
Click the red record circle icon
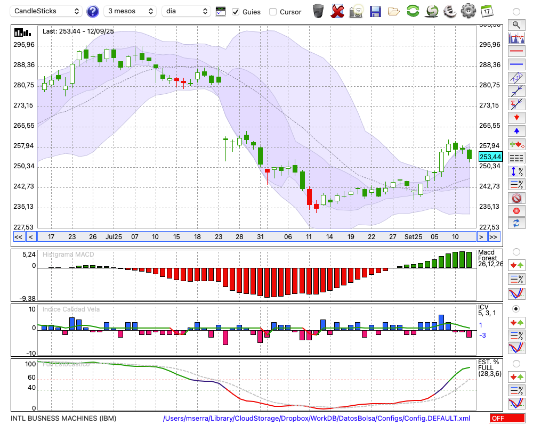tap(516, 211)
